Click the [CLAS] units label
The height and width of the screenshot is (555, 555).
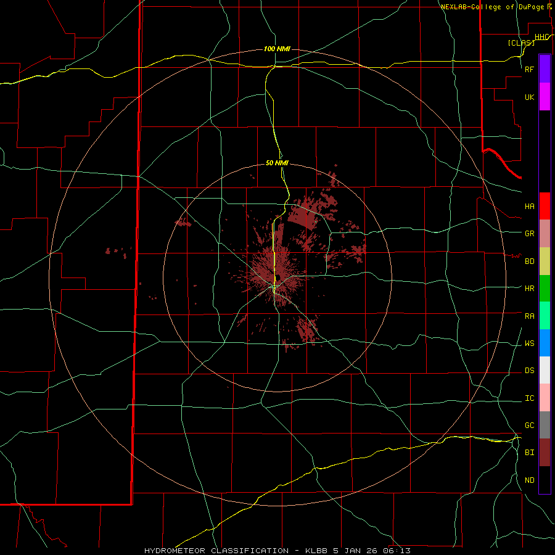(x=521, y=43)
